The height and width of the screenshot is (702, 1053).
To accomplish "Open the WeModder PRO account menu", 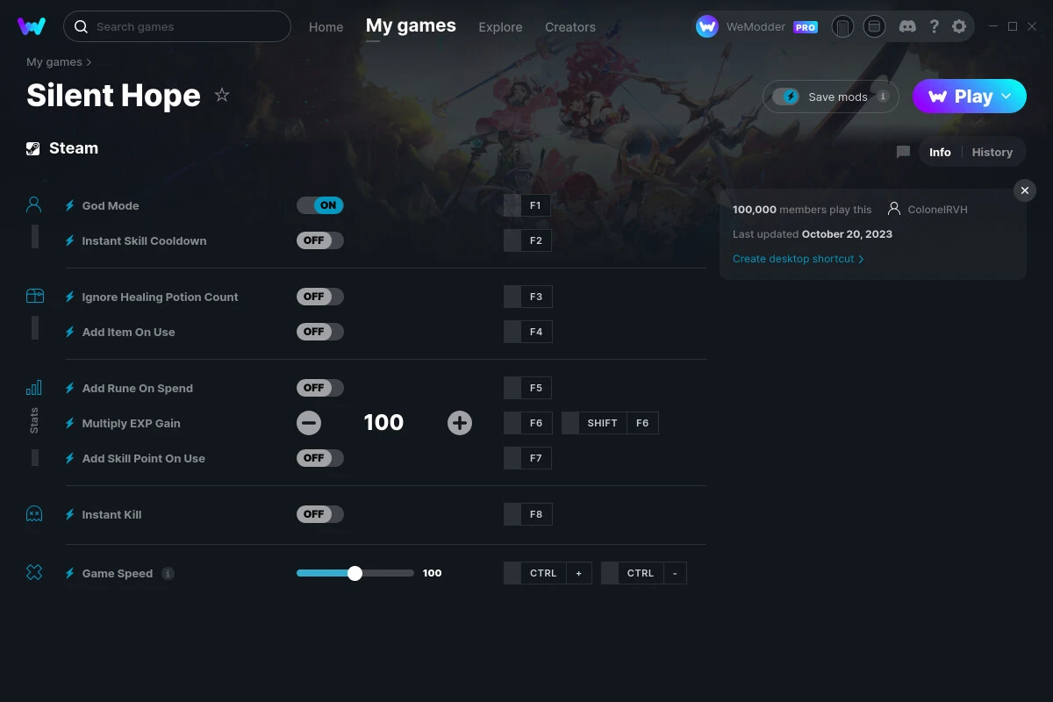I will coord(756,27).
